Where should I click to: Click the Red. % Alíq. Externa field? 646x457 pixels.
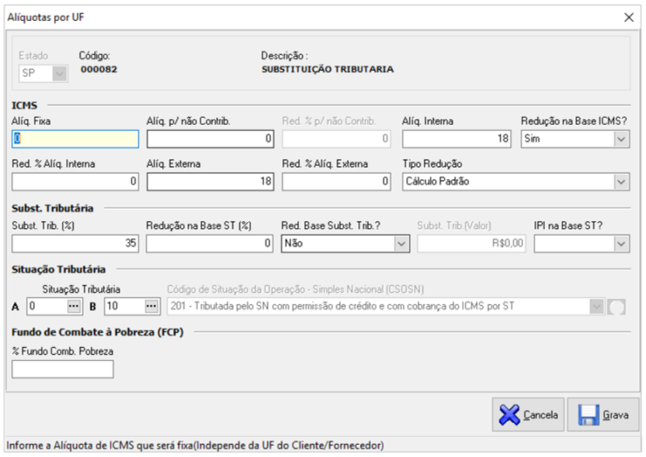(x=336, y=182)
